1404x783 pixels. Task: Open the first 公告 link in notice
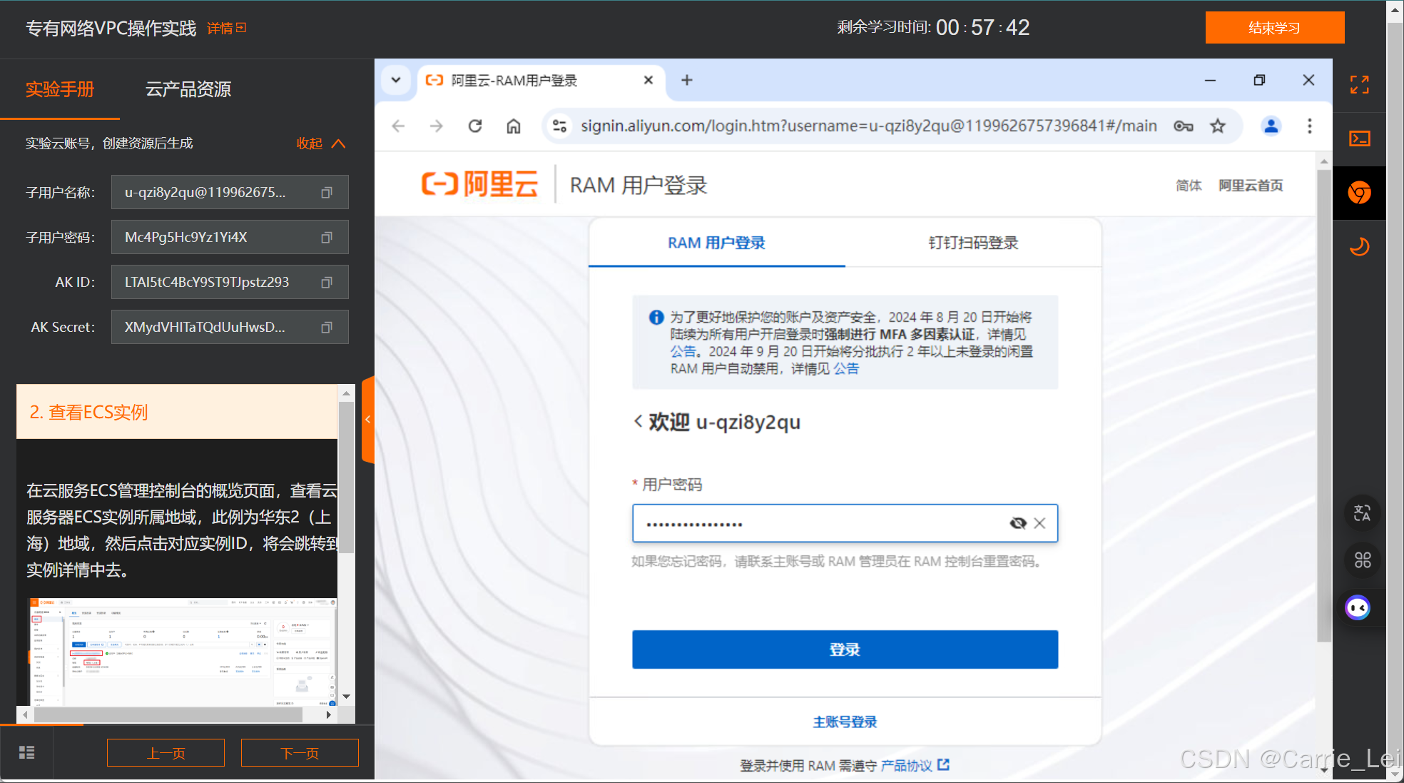click(x=683, y=351)
